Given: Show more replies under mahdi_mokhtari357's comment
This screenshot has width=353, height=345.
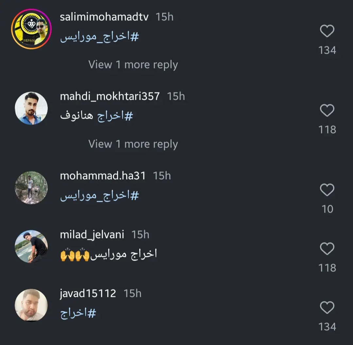Looking at the screenshot, I should (133, 144).
